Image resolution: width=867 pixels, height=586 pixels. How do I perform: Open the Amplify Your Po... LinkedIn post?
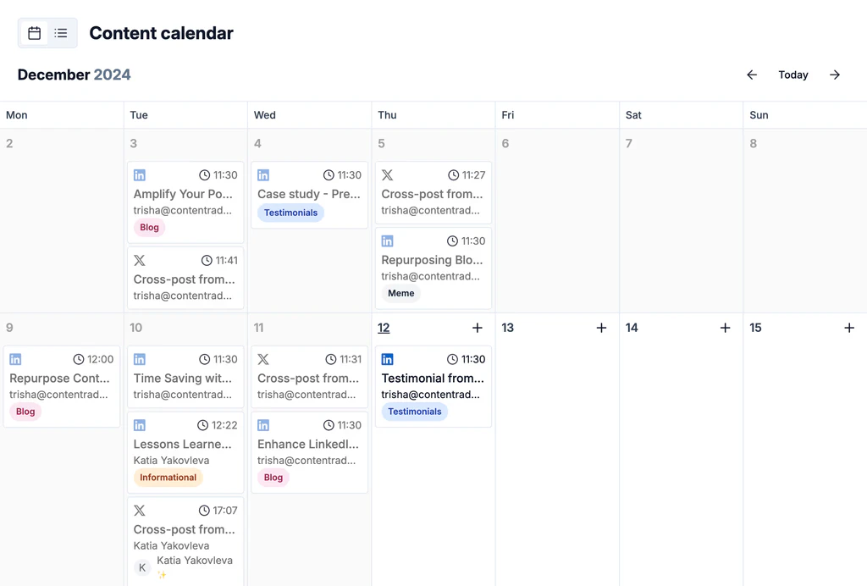coord(183,194)
